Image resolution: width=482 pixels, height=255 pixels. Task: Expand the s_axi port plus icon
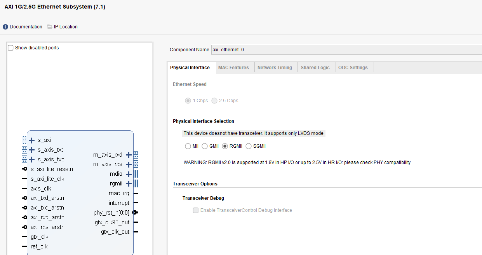(32, 140)
